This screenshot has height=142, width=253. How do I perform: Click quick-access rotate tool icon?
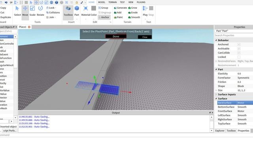coord(41,2)
